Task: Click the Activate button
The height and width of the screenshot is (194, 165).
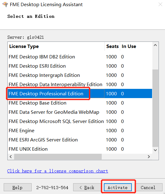Action: click(118, 187)
